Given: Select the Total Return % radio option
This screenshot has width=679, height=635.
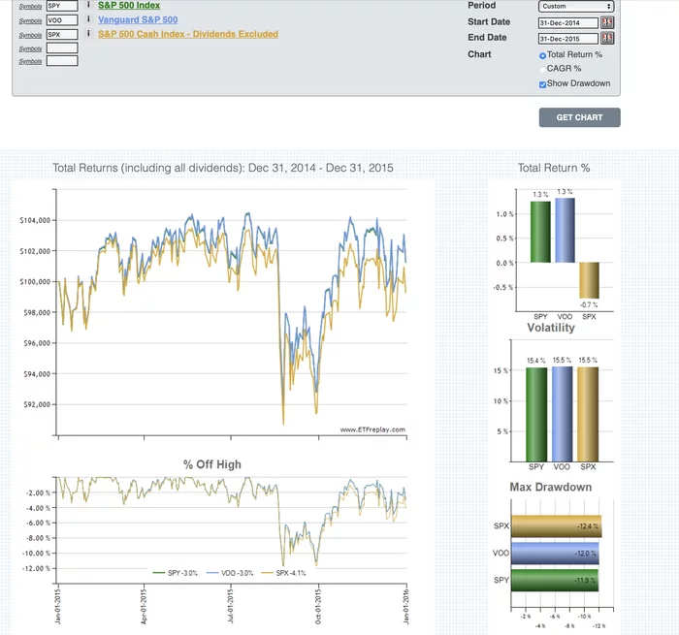Looking at the screenshot, I should (x=542, y=56).
